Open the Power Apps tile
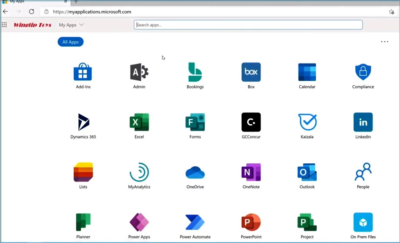The height and width of the screenshot is (243, 400). 139,226
